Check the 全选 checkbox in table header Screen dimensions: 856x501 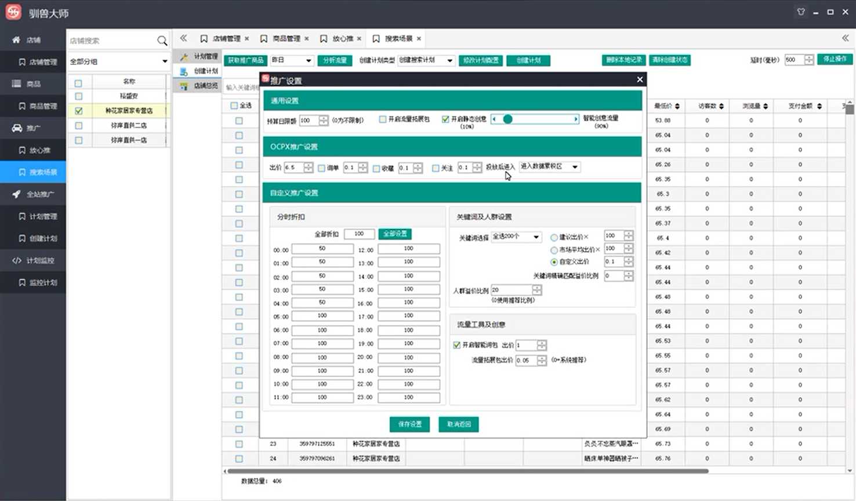click(x=234, y=106)
